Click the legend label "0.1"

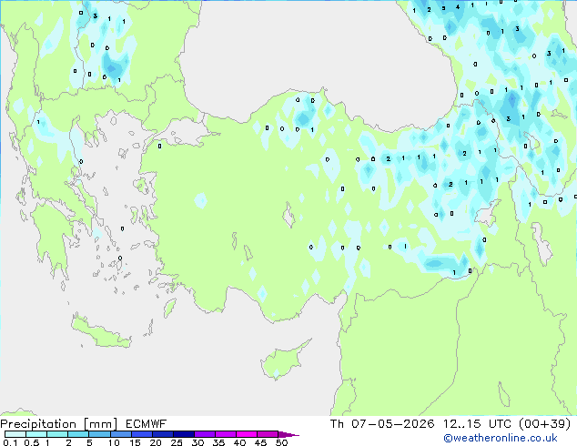[x=10, y=442]
